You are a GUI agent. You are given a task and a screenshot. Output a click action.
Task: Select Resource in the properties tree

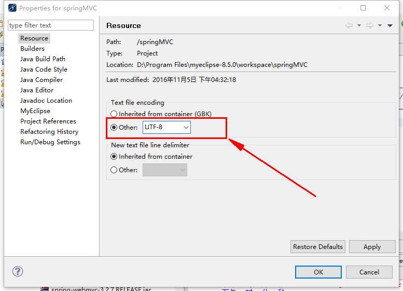tap(34, 38)
